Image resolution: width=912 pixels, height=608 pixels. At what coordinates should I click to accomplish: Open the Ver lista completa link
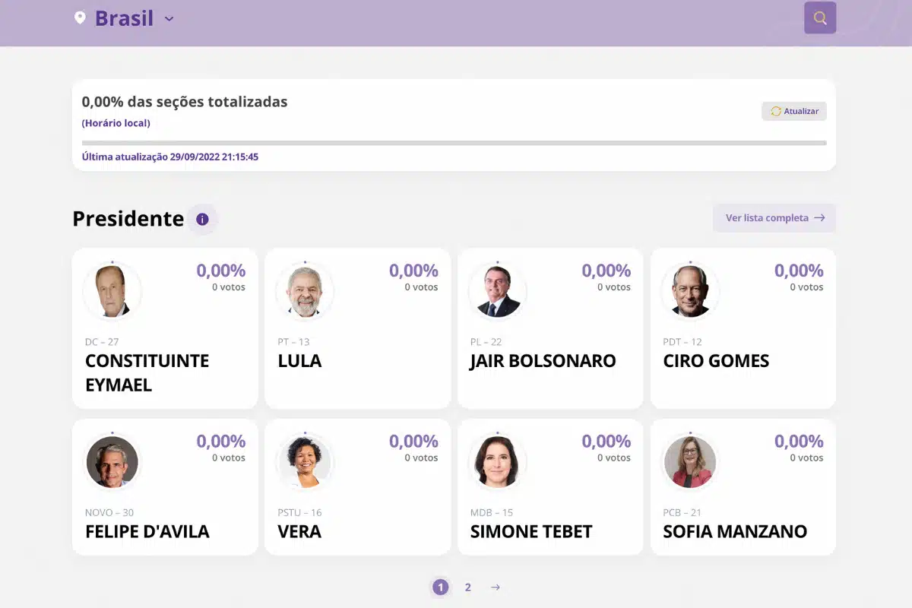[774, 218]
